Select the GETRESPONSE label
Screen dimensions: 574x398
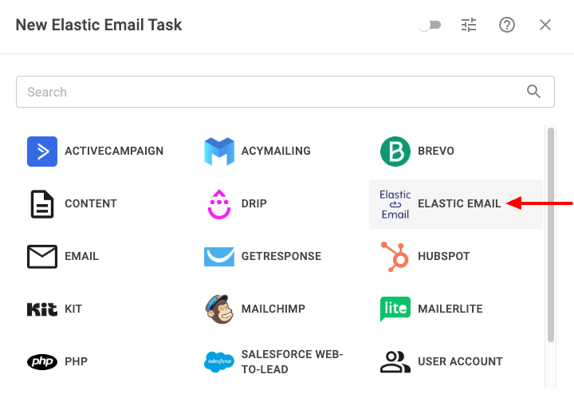coord(281,256)
